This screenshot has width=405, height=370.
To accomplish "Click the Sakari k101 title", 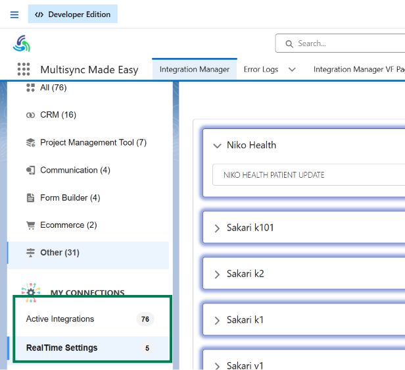I will [x=250, y=228].
